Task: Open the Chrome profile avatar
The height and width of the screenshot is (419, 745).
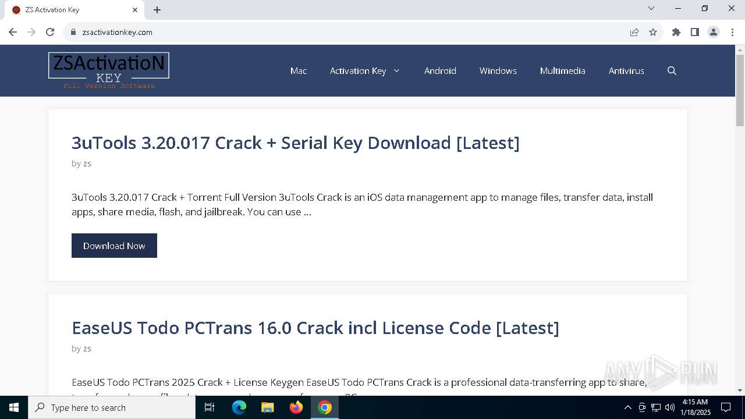Action: click(714, 32)
